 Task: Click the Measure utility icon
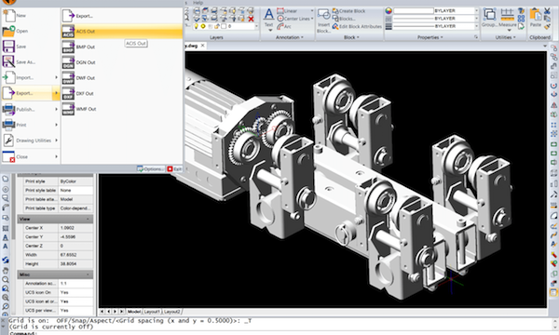508,18
